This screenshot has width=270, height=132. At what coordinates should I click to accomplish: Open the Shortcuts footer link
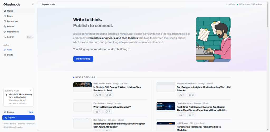pyautogui.click(x=31, y=124)
